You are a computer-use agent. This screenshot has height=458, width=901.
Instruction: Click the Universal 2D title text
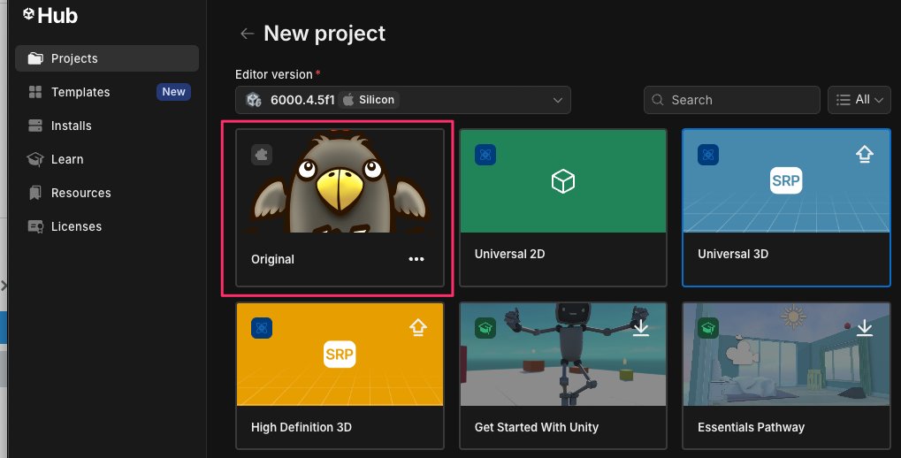[509, 254]
